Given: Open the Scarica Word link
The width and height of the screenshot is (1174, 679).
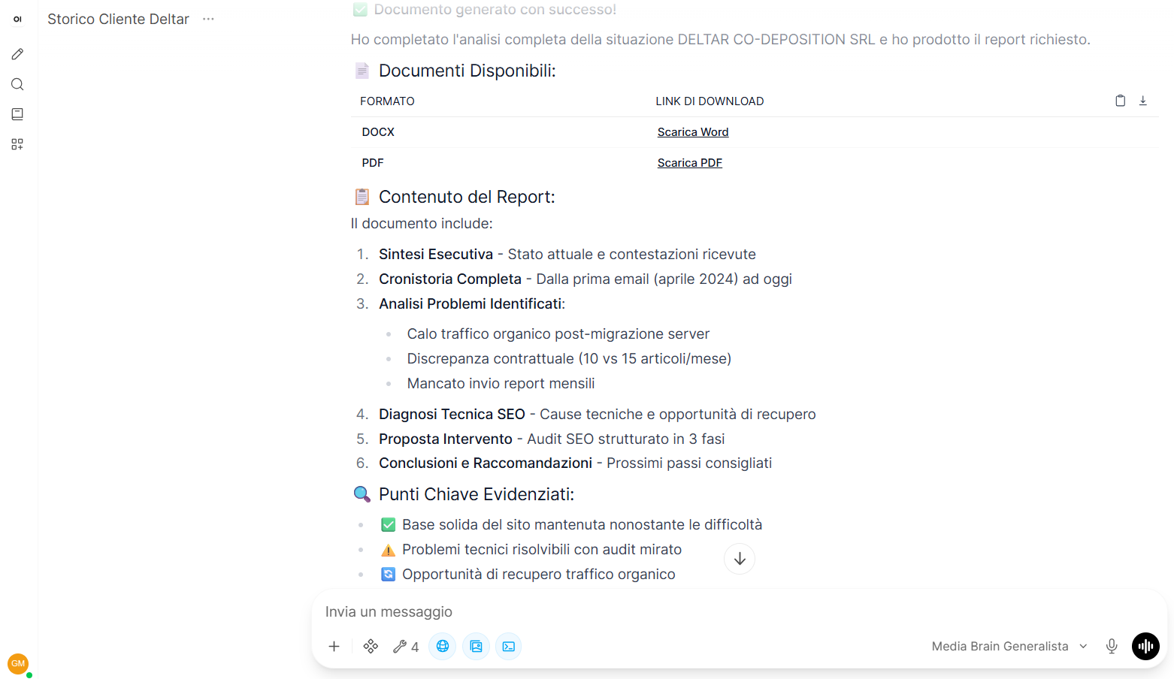Looking at the screenshot, I should (693, 132).
